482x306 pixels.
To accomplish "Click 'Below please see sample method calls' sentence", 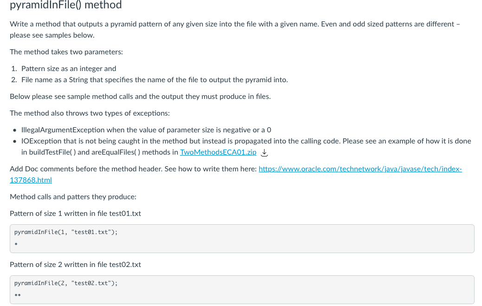I will [140, 97].
